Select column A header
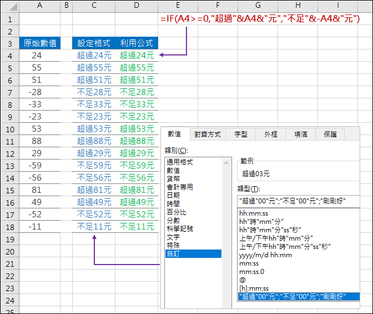This screenshot has width=373, height=314. pos(40,6)
